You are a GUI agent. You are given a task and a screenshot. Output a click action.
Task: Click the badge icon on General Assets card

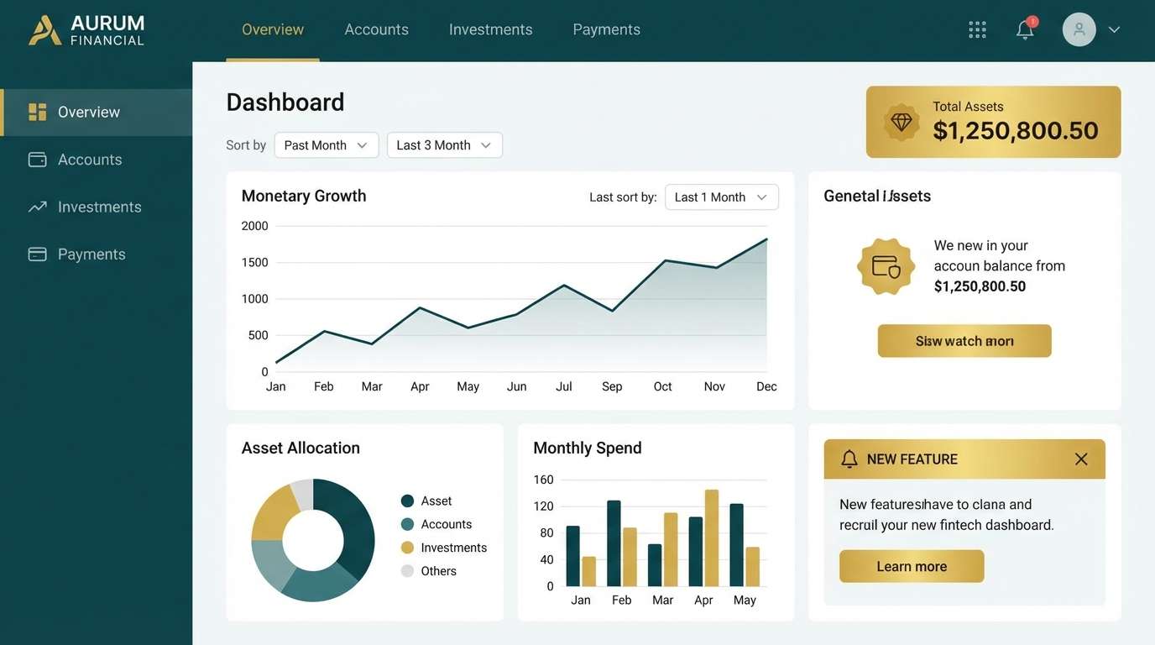pos(886,267)
